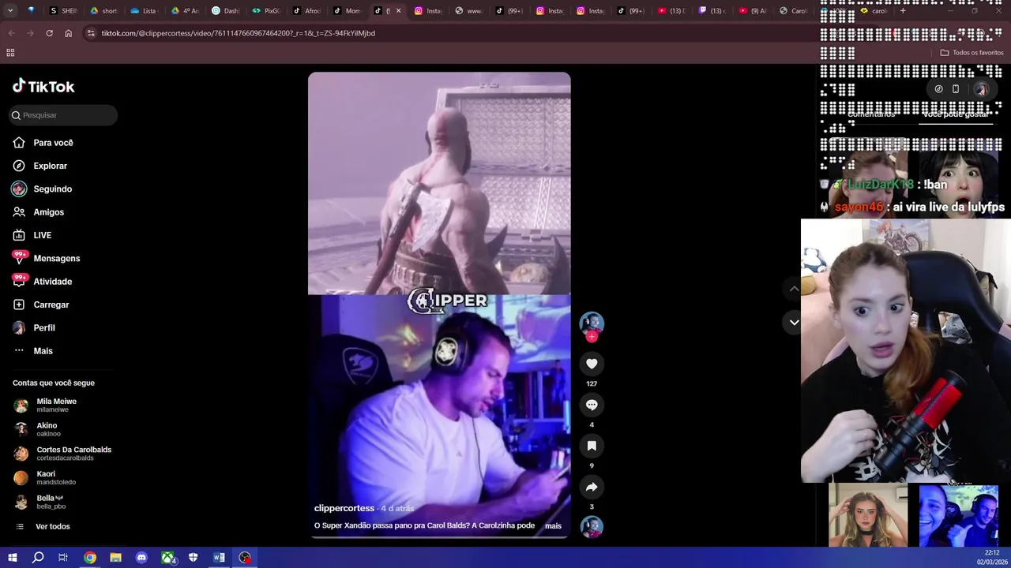Click browser back arrow
Viewport: 1011px width, 568px height.
[x=11, y=33]
